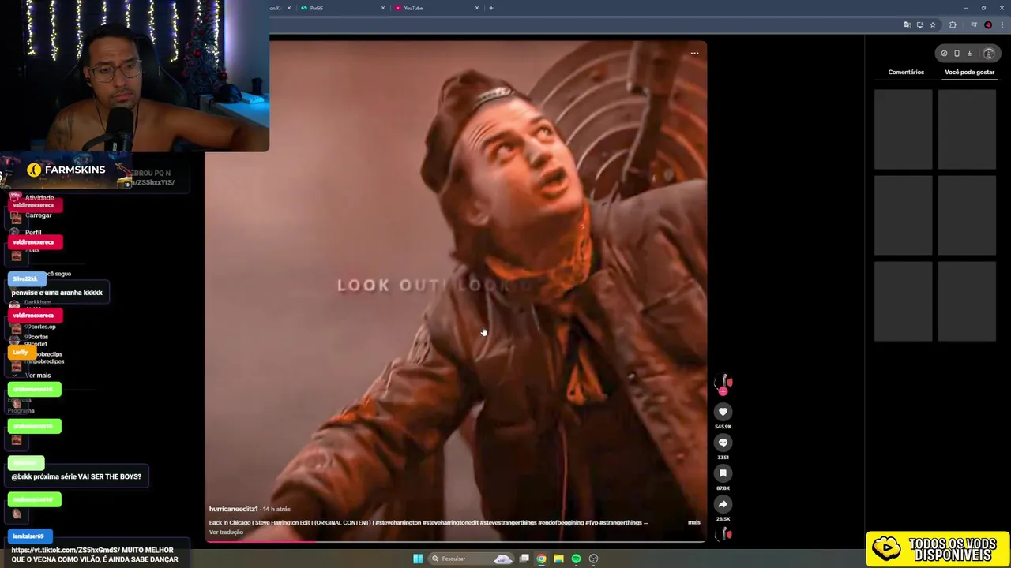The height and width of the screenshot is (568, 1011).
Task: Open the FARMSKINS sponsor banner
Action: coord(66,170)
